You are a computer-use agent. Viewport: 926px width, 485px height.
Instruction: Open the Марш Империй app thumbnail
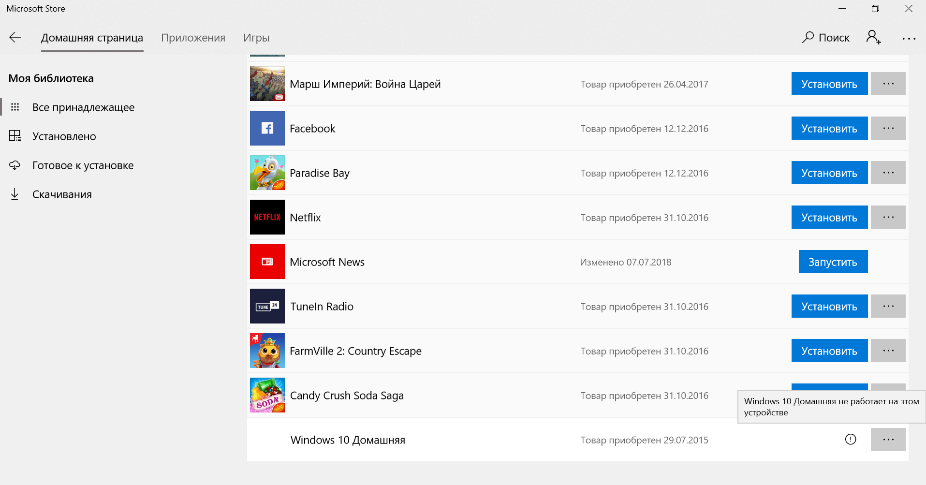[x=267, y=84]
